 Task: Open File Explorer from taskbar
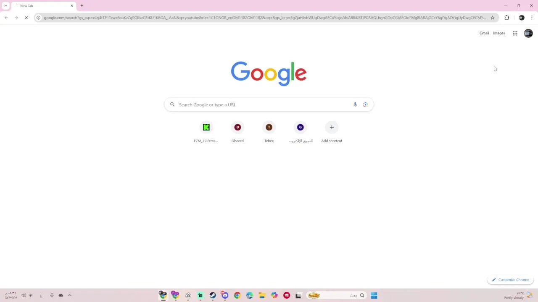click(x=262, y=295)
